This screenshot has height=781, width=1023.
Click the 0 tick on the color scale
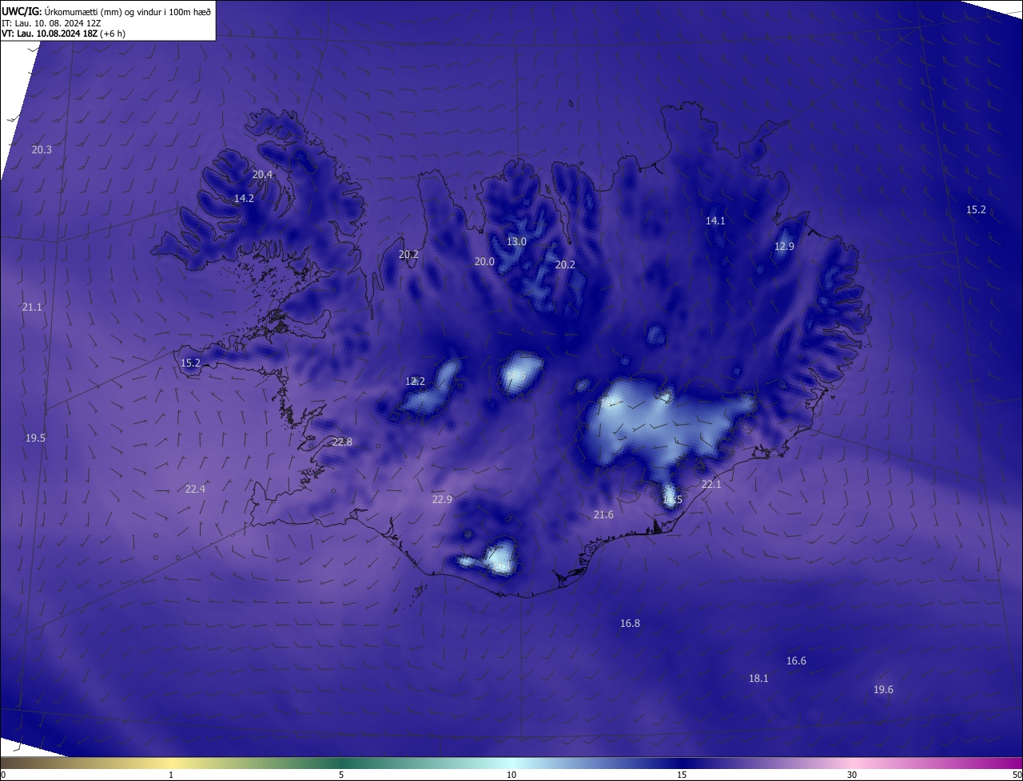point(3,775)
